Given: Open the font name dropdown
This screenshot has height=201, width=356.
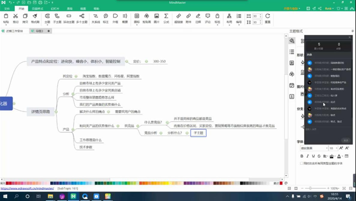Looking at the screenshot, I should (314, 148).
